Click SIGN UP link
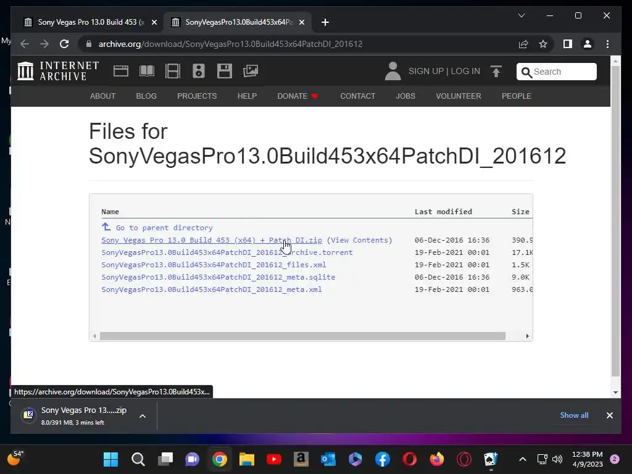This screenshot has width=632, height=474. click(x=426, y=71)
